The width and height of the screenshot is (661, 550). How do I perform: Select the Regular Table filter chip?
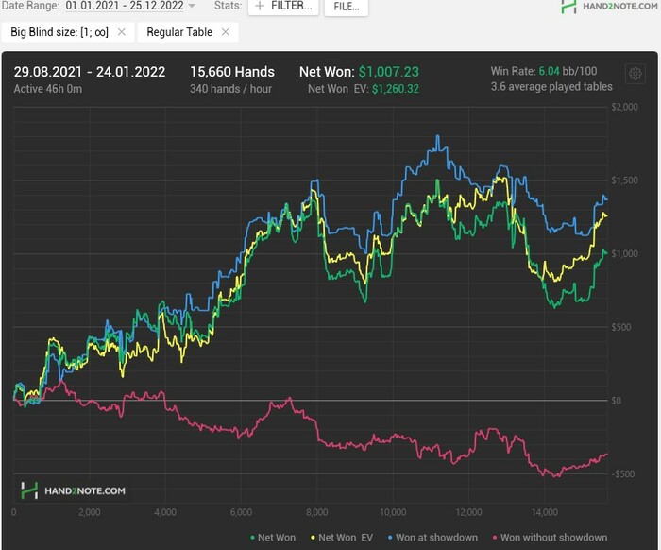(188, 32)
